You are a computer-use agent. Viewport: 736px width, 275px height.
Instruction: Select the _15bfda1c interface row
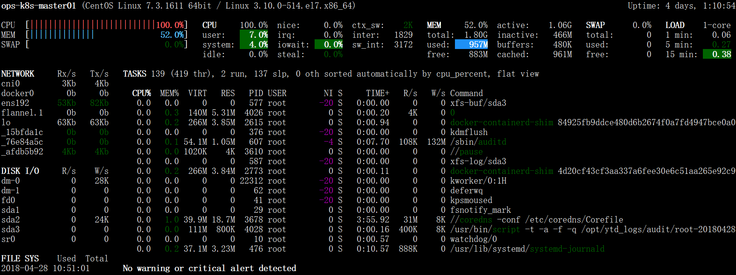coord(55,132)
